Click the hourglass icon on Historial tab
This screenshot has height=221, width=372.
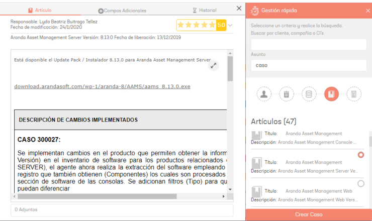click(x=195, y=11)
